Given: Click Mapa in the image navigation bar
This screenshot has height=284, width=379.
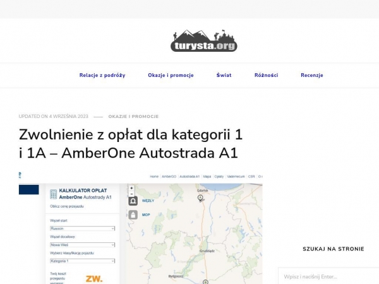Looking at the screenshot, I should pyautogui.click(x=207, y=177).
